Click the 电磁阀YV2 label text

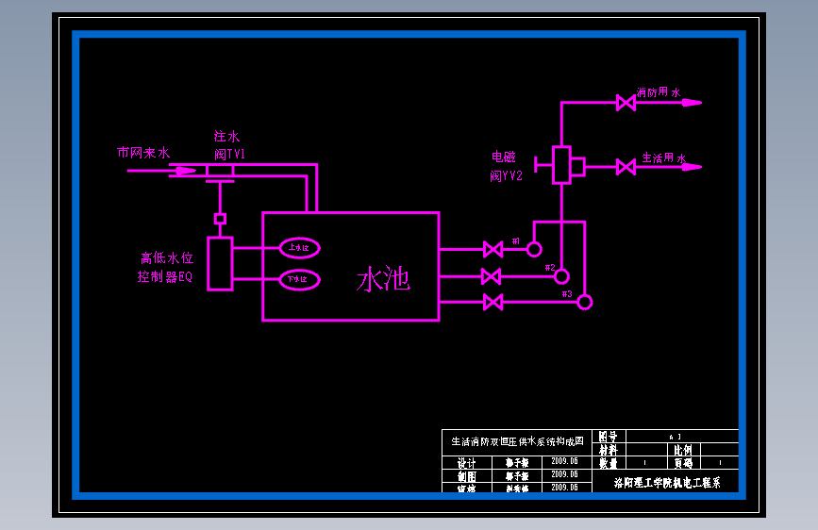tap(506, 166)
